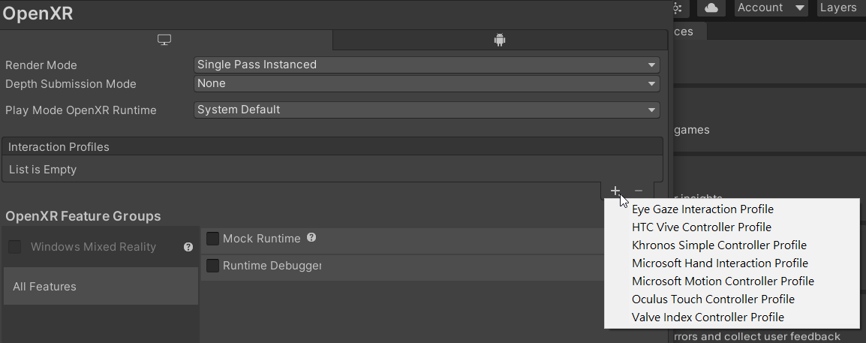Select the All Features group

101,286
